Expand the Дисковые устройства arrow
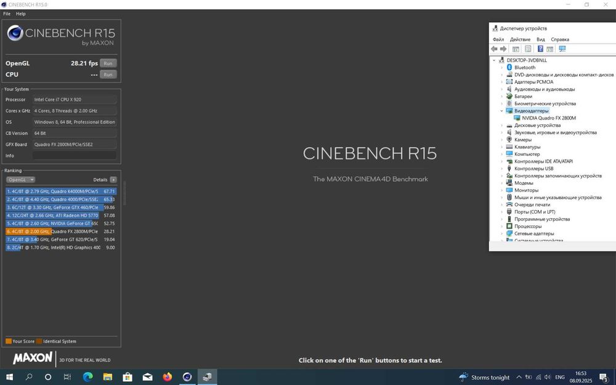The height and width of the screenshot is (385, 616). [501, 125]
